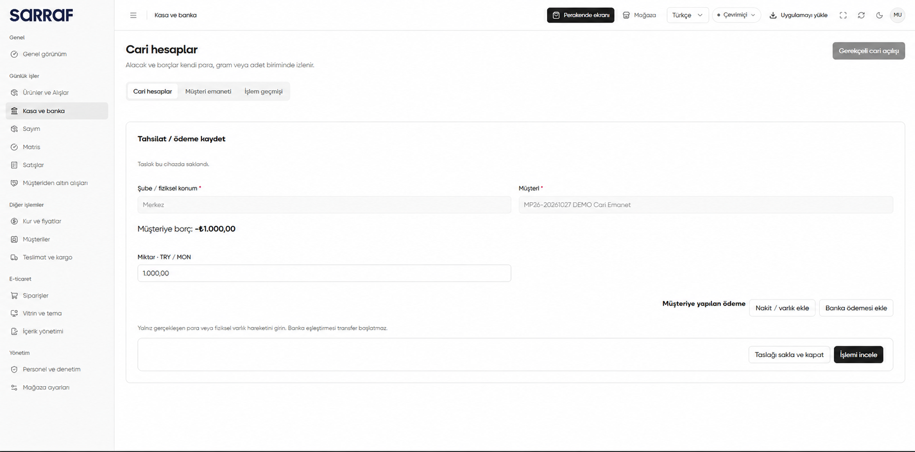Toggle the sidebar hamburger menu icon
This screenshot has height=452, width=915.
pos(133,15)
